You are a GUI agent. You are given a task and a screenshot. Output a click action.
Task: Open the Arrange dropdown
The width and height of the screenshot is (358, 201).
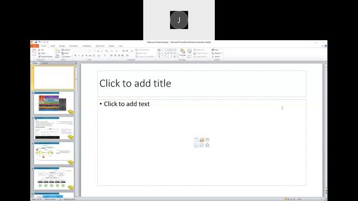click(183, 53)
